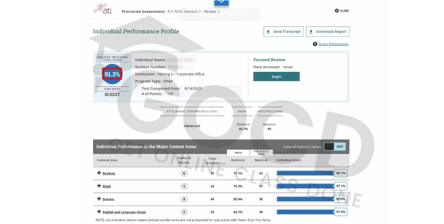Viewport: 444px width, 224px height.
Task: Open the Score Explanation link
Action: [333, 44]
